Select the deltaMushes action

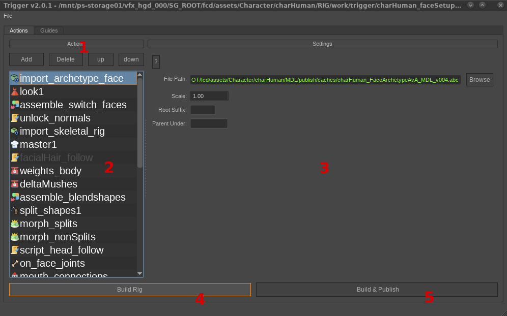73,184
